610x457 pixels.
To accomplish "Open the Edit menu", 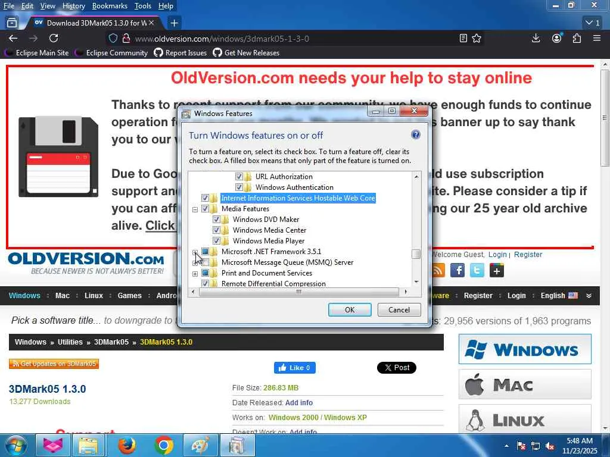I will click(27, 6).
